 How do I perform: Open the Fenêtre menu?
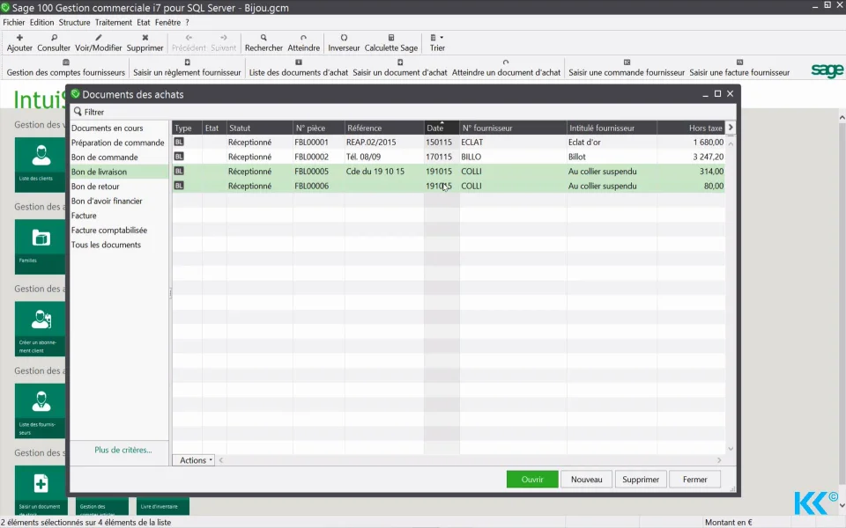167,23
